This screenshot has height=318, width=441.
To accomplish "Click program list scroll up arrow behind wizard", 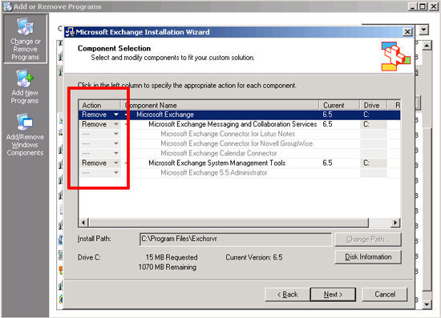I will point(427,46).
